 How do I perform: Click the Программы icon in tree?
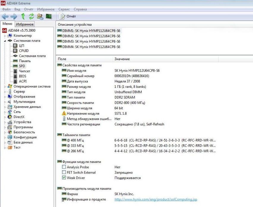10,127
